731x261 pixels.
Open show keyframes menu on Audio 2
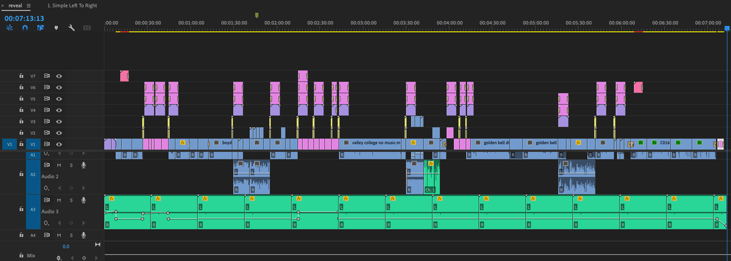[x=47, y=187]
